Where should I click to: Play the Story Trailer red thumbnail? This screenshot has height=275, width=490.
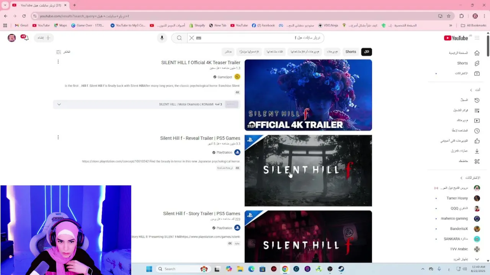308,236
